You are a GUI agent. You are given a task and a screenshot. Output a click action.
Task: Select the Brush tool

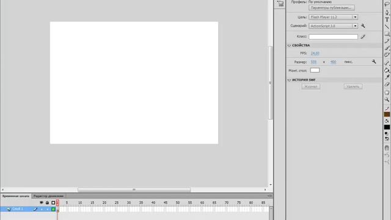click(x=387, y=48)
